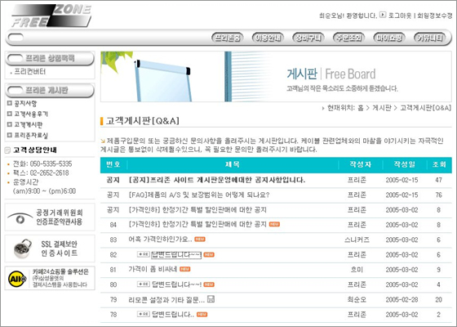Viewport: 457px width, 327px height.
Task: Open the 공지 row [가격인하] 한정기간 post
Action: tap(197, 209)
